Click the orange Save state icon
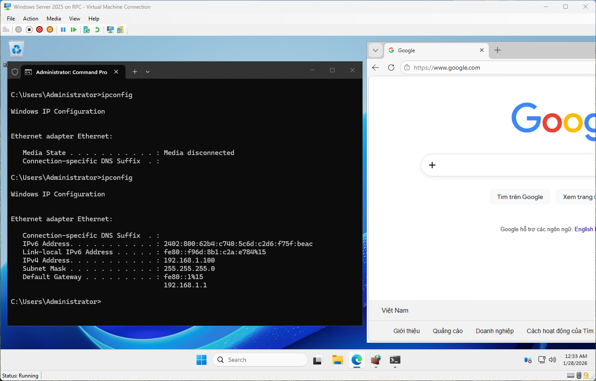The width and height of the screenshot is (596, 381). pyautogui.click(x=50, y=30)
